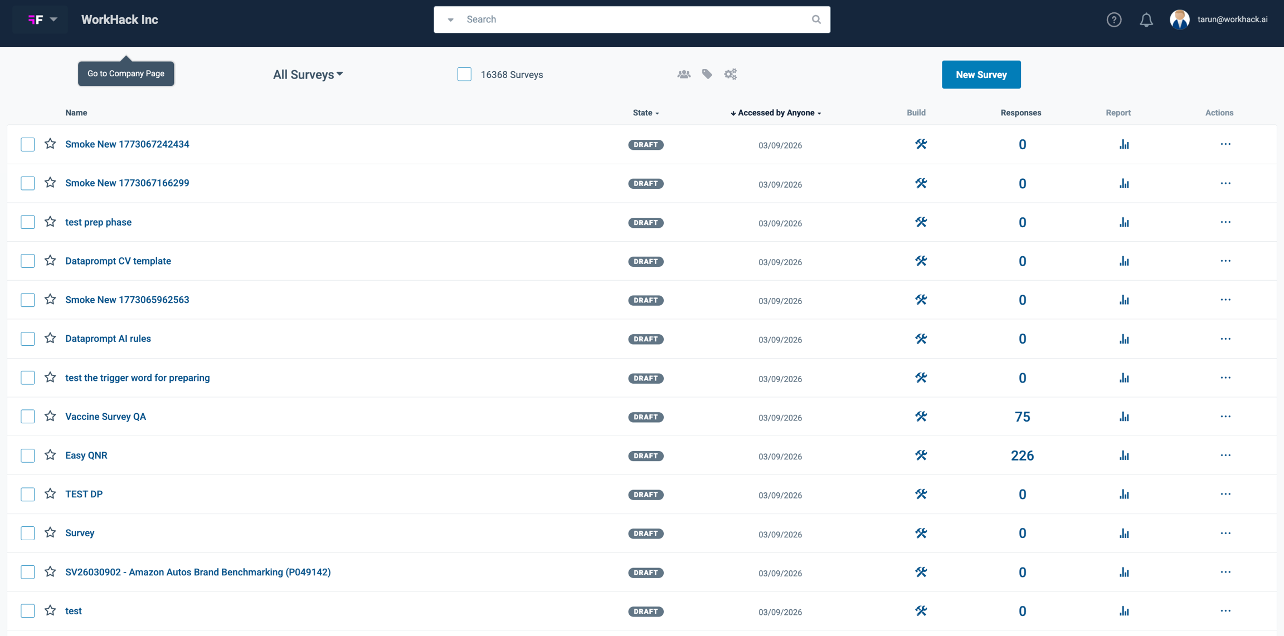
Task: Star the test prep phase survey
Action: (x=50, y=222)
